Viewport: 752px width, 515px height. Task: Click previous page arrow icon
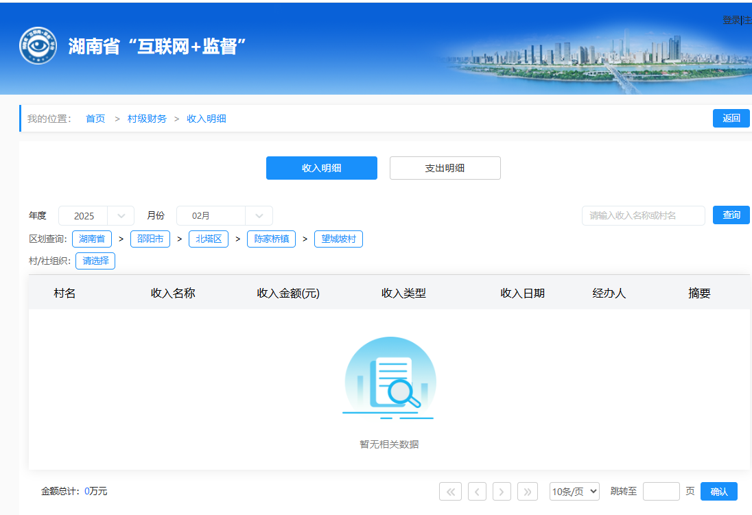click(477, 491)
